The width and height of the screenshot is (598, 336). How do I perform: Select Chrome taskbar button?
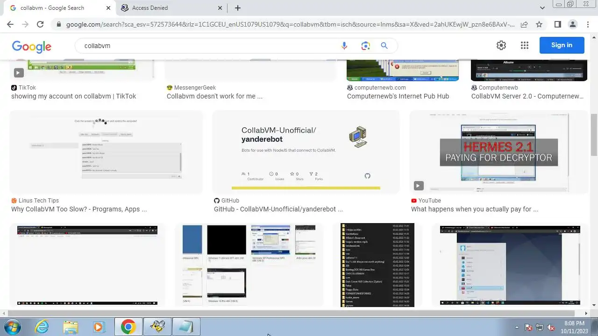pos(128,327)
